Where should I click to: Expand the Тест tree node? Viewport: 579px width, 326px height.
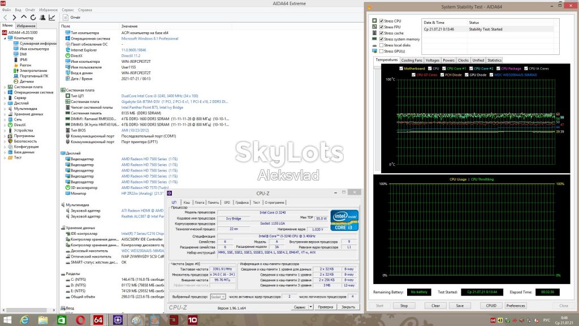[5, 157]
